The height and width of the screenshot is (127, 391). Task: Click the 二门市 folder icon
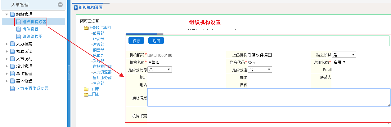[x=86, y=95]
